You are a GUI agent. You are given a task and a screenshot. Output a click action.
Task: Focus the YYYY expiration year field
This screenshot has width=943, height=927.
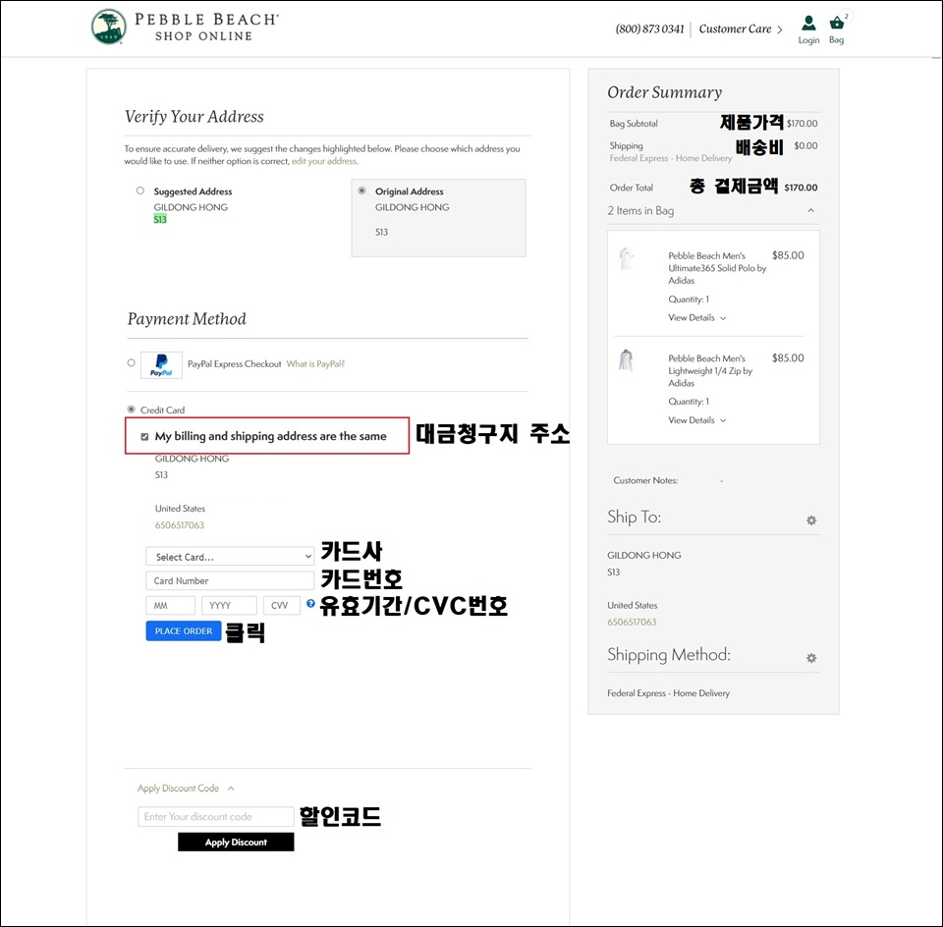[229, 605]
